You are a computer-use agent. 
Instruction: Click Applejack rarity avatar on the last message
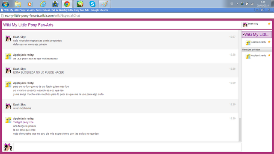(8, 120)
